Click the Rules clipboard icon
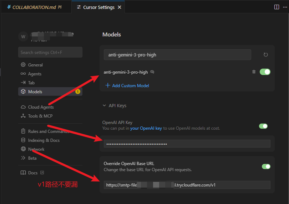 pyautogui.click(x=23, y=131)
